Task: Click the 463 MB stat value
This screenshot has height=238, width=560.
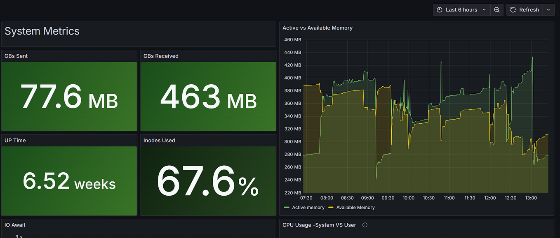Action: [208, 97]
